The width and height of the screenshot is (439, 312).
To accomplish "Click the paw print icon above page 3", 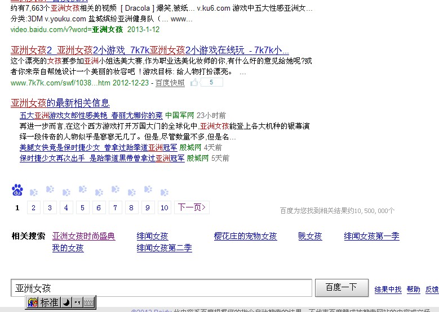I will (x=50, y=189).
